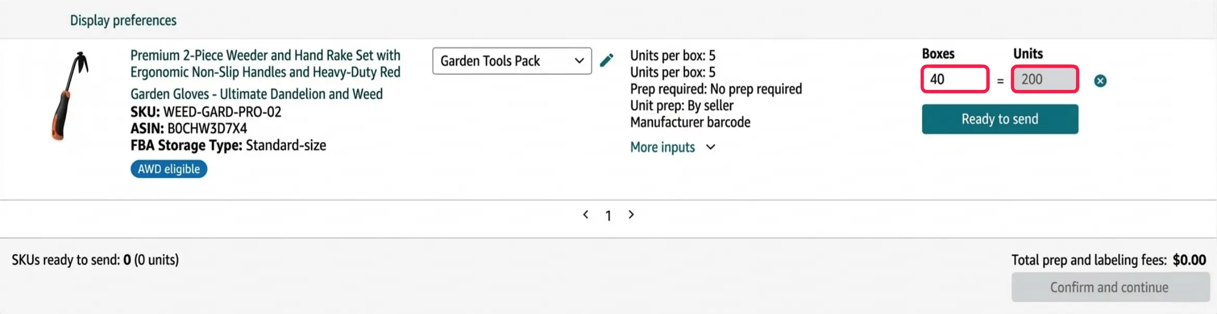Click the Boxes column header label
1217x314 pixels.
(x=937, y=53)
